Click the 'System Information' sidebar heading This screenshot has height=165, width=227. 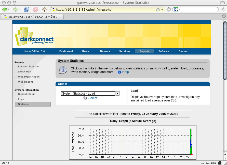point(27,90)
